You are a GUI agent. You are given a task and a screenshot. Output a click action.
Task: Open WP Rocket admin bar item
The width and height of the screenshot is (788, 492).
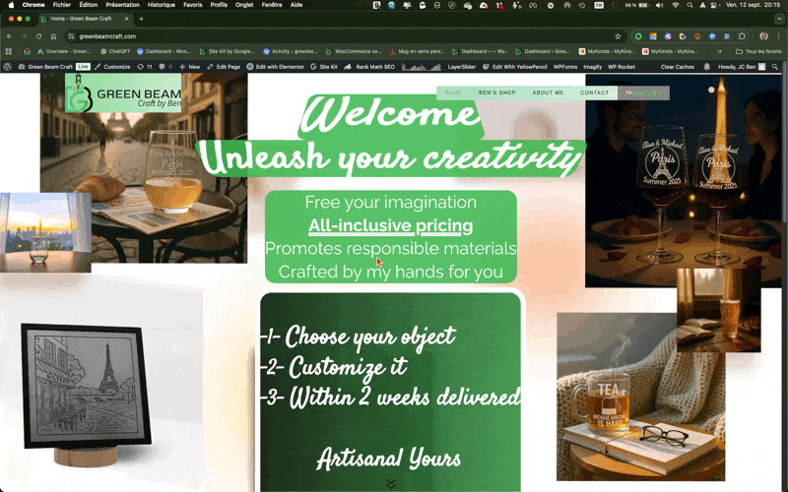(x=622, y=67)
